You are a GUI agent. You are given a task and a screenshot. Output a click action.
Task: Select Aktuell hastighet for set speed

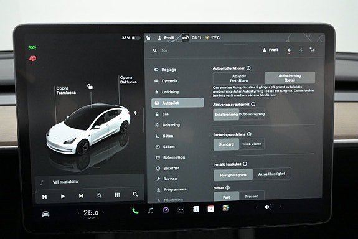click(x=271, y=174)
